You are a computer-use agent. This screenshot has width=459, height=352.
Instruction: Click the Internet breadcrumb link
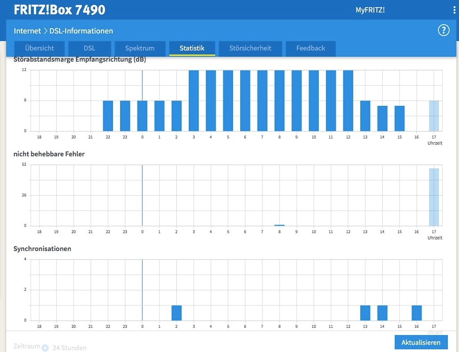point(27,31)
